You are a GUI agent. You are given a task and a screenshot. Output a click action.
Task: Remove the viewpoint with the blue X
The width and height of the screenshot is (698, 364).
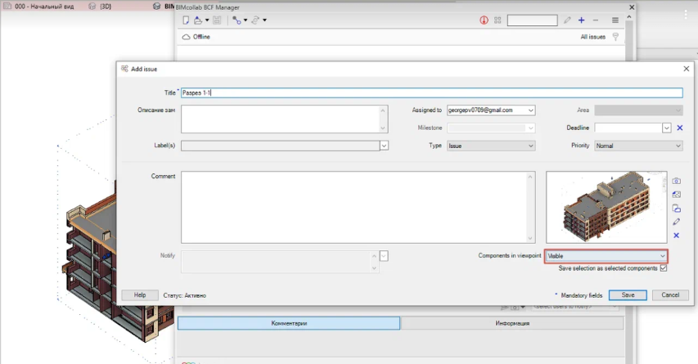(x=676, y=236)
